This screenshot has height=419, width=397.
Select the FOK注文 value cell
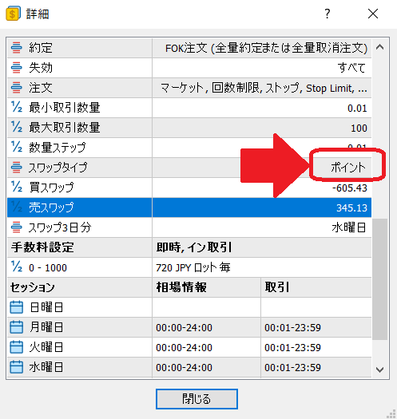(262, 48)
